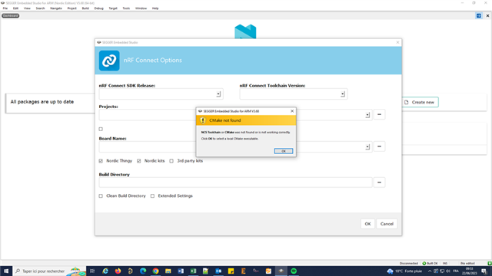This screenshot has width=492, height=276.
Task: Click the browse button beside Board Name
Action: (379, 146)
